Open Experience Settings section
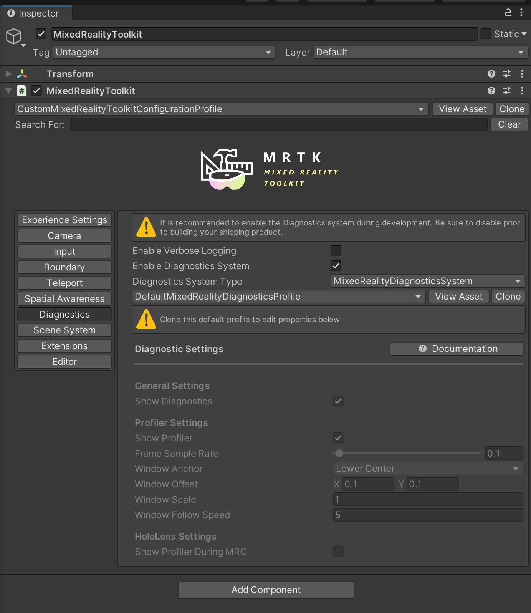This screenshot has width=531, height=613. pos(65,220)
